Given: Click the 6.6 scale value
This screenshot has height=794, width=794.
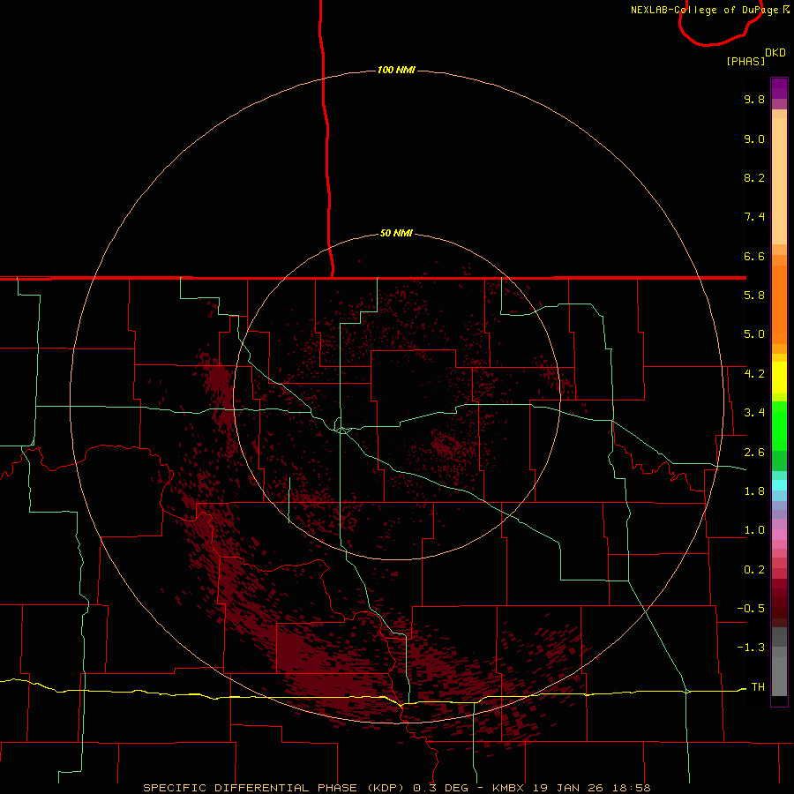Looking at the screenshot, I should (754, 256).
